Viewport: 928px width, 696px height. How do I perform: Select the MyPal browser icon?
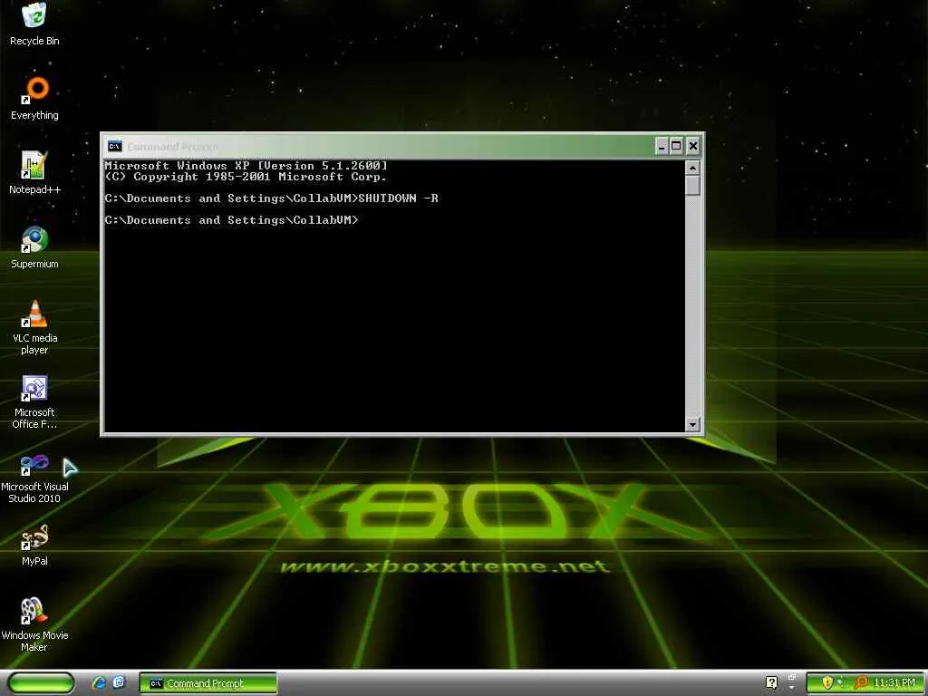pyautogui.click(x=34, y=546)
